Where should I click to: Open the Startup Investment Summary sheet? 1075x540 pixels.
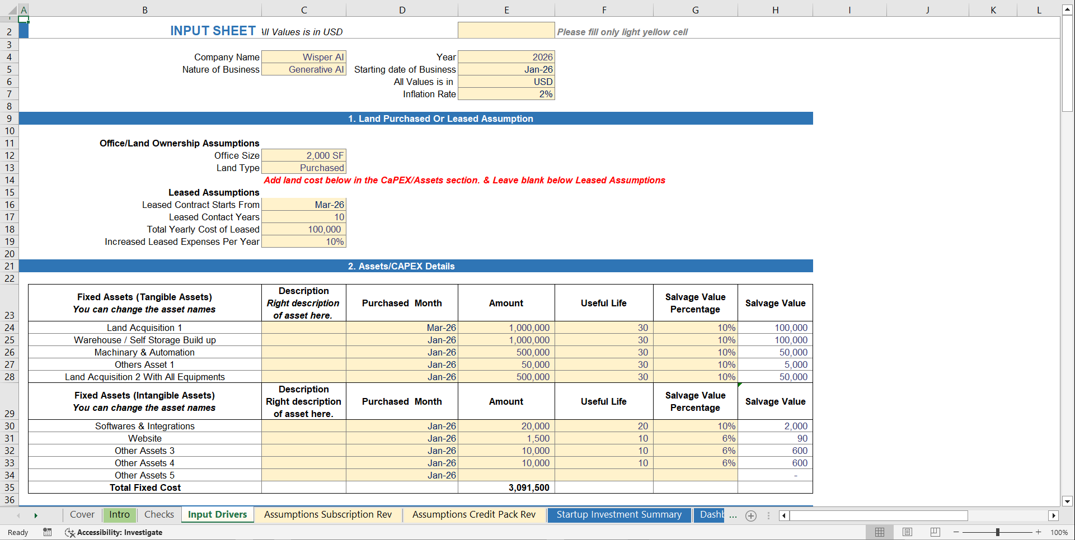[x=619, y=514]
